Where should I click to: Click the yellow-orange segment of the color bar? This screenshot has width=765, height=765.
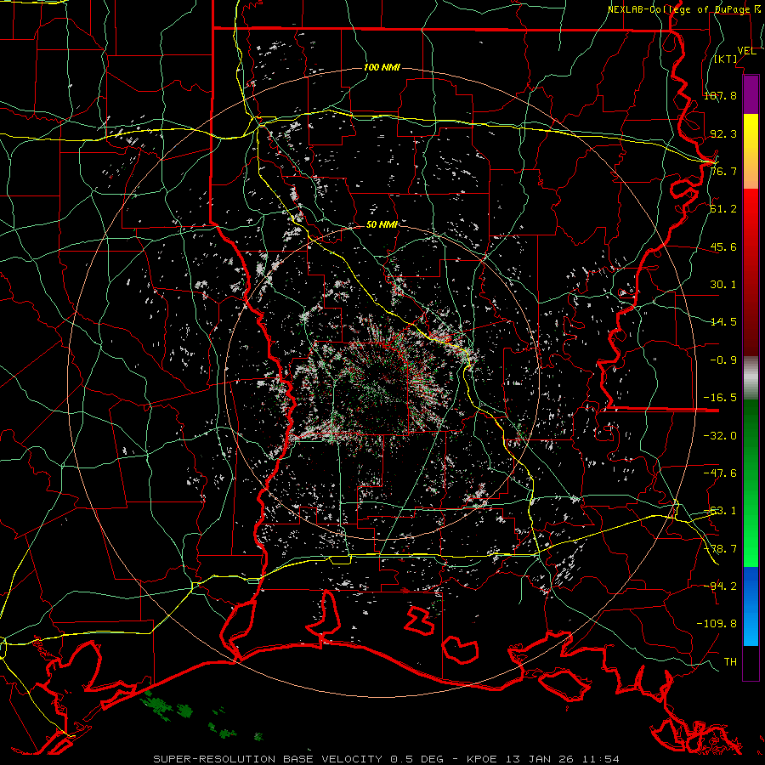(x=751, y=151)
